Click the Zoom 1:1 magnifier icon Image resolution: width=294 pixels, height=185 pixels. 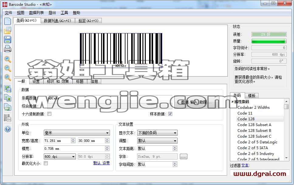click(x=8, y=77)
